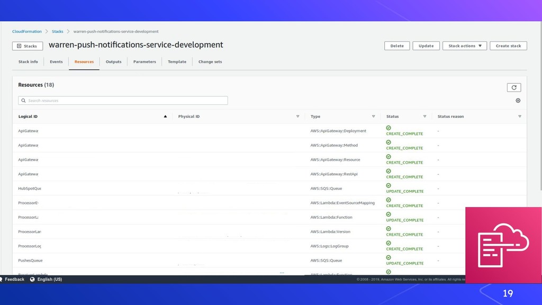Click the Create stack button
This screenshot has width=542, height=305.
click(x=508, y=46)
